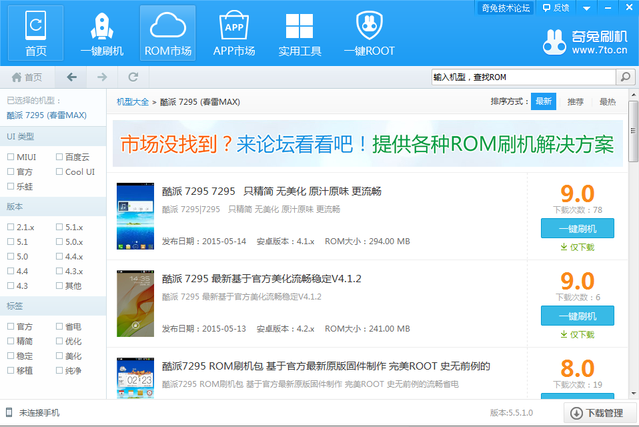This screenshot has height=427, width=639.
Task: Go back with the left arrow
Action: 72,77
